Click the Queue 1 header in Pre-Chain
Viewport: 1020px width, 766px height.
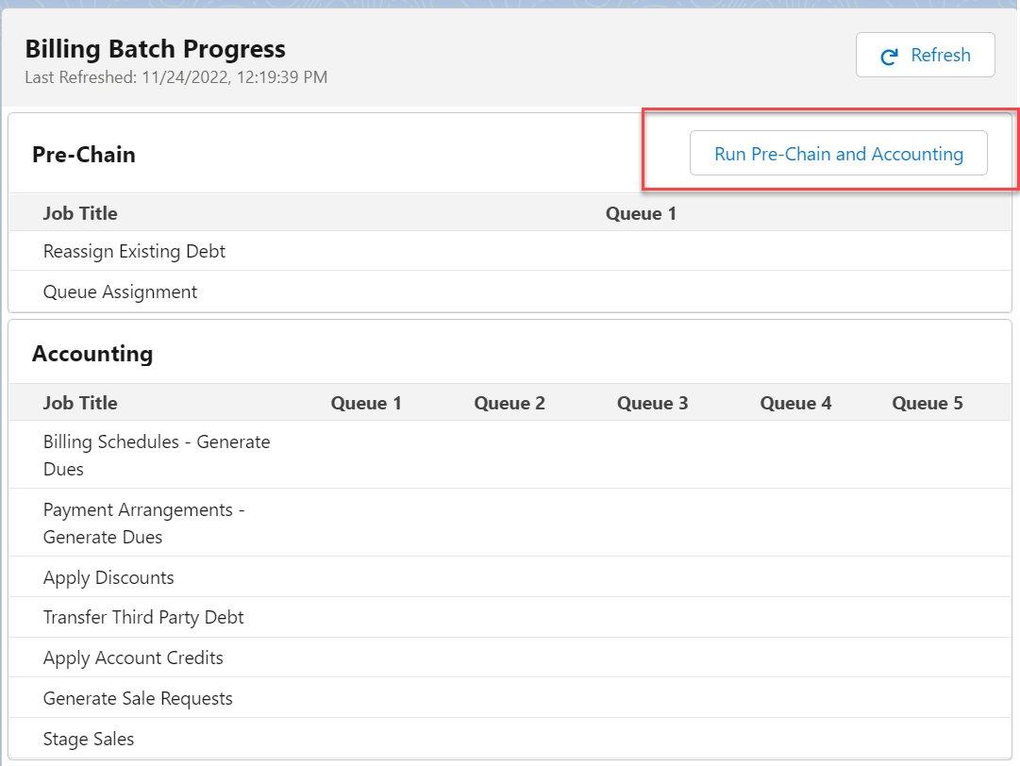pos(641,213)
